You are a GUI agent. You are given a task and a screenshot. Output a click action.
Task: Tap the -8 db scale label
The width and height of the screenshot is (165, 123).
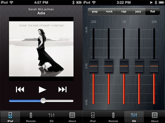coord(86,102)
